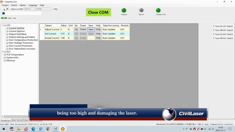This screenshot has width=235, height=132.
Task: Click the Close COM button
Action: click(x=98, y=12)
